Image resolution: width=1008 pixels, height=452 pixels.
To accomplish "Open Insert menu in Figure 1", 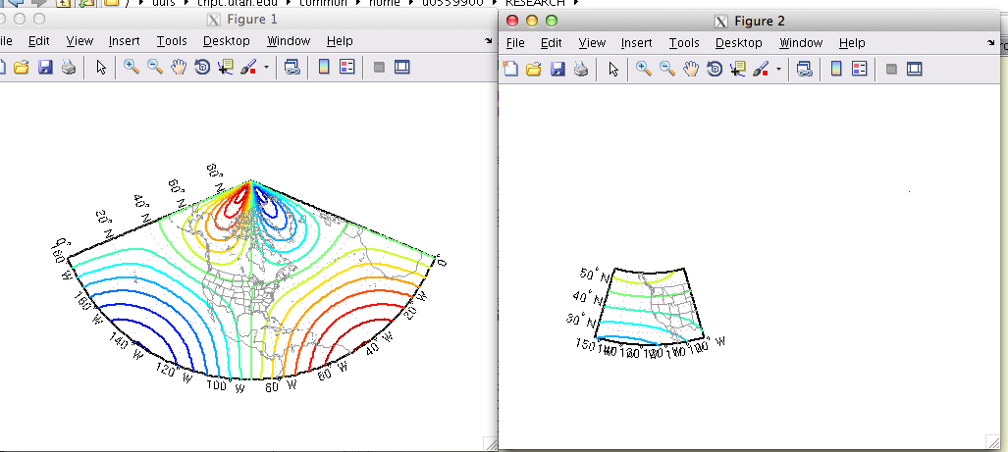I will pos(124,40).
